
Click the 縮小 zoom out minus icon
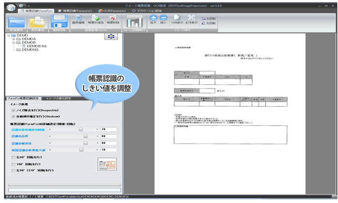[163, 18]
